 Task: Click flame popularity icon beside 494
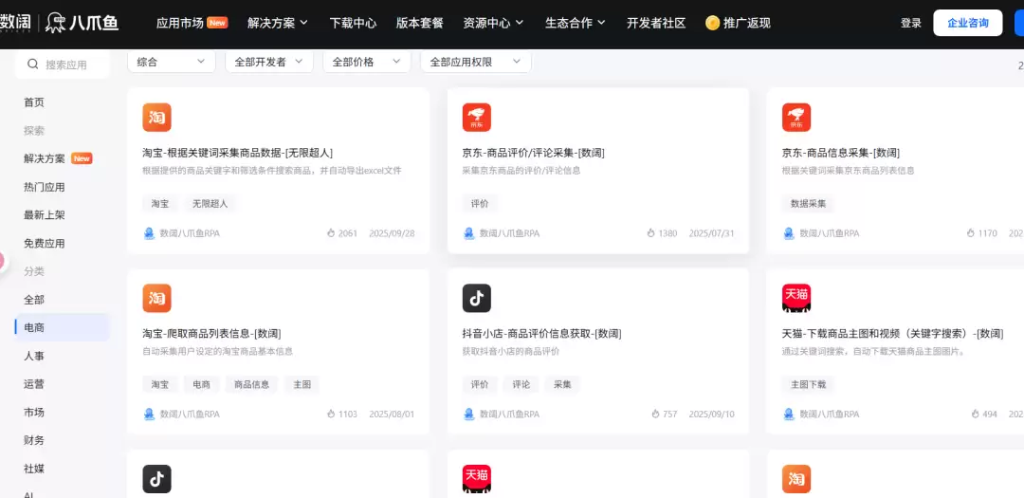[975, 415]
